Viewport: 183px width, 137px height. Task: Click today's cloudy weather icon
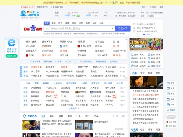[68, 14]
